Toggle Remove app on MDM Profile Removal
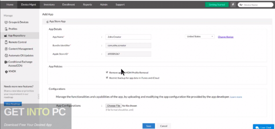Viewport: 275px width, 129px height. pyautogui.click(x=107, y=72)
